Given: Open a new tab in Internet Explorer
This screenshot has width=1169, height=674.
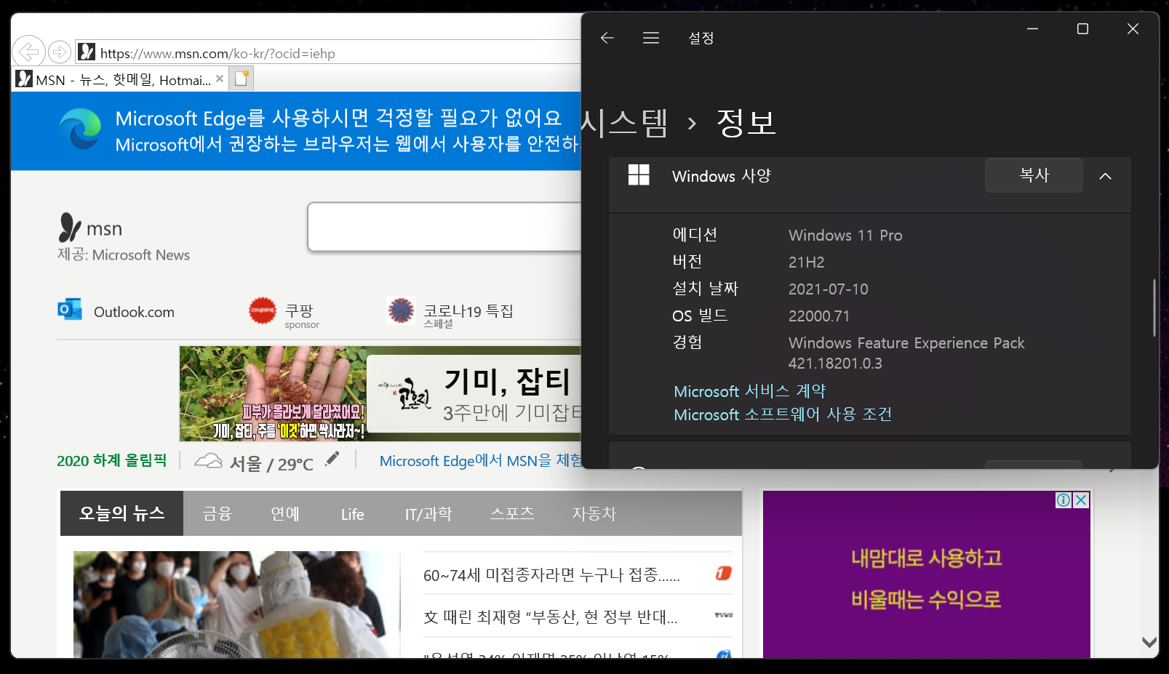Looking at the screenshot, I should (242, 78).
